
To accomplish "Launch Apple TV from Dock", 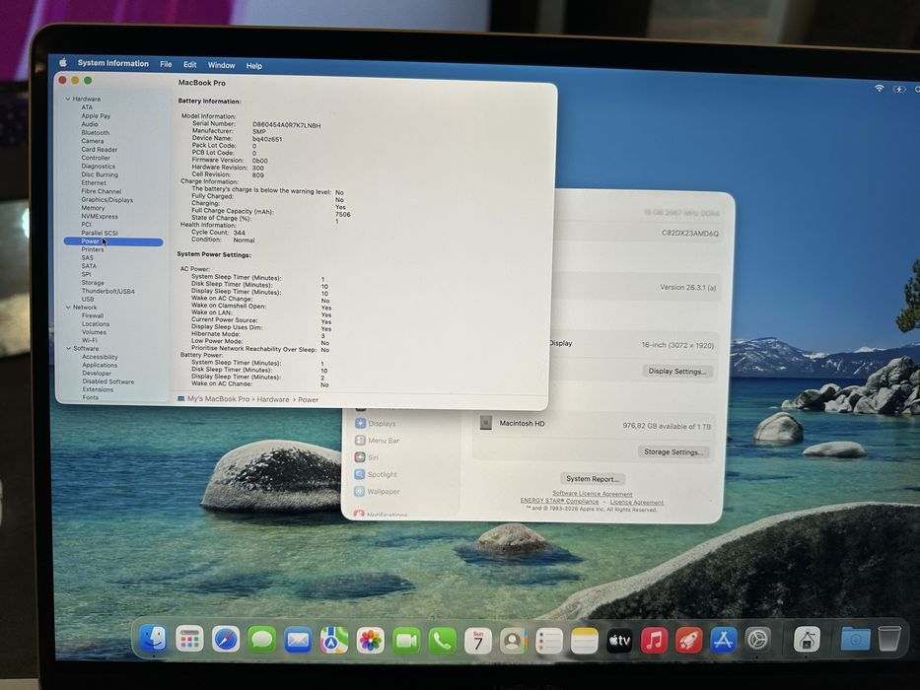I will click(619, 641).
